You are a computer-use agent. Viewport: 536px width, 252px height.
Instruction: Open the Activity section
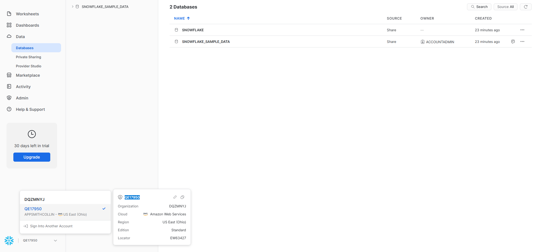coord(23,87)
